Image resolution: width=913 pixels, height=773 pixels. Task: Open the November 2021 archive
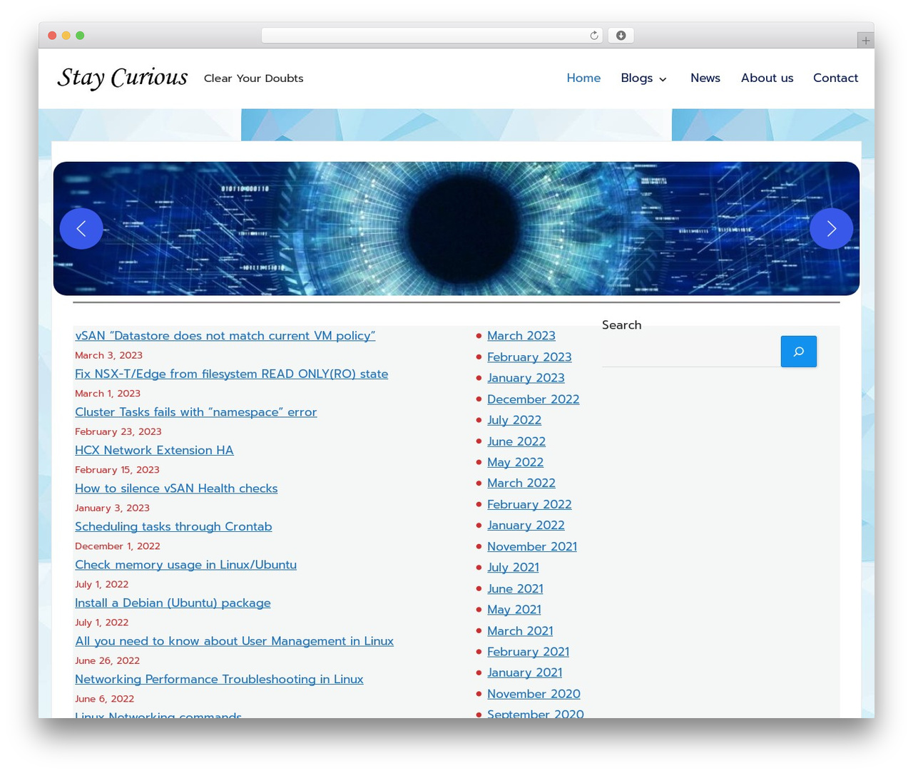click(532, 546)
